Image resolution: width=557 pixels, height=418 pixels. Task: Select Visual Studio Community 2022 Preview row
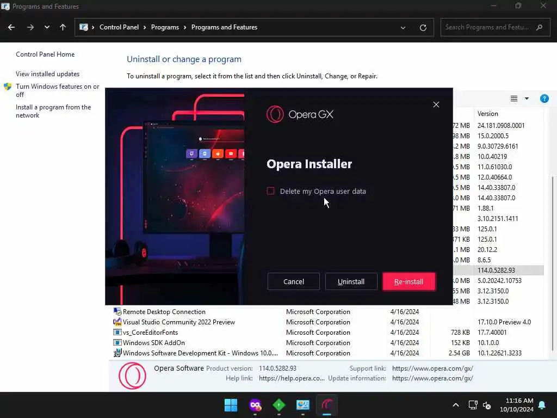(x=327, y=322)
